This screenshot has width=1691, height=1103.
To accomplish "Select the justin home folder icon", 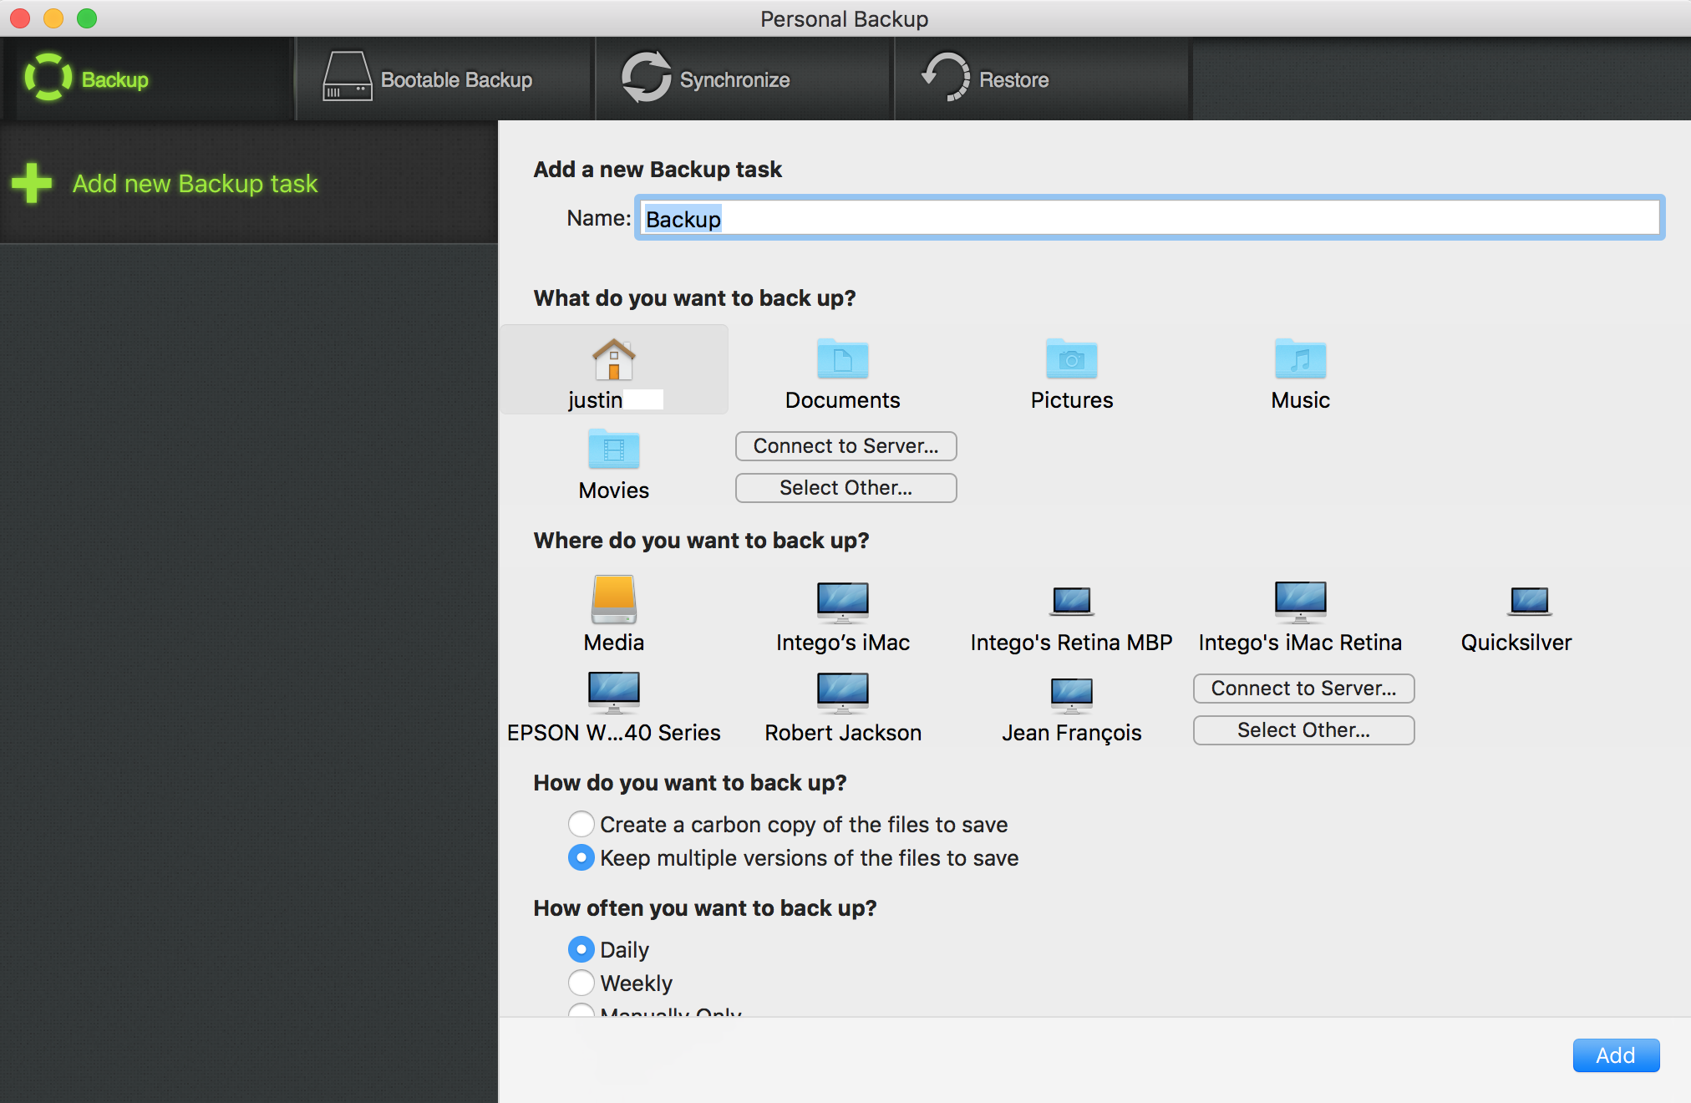I will [614, 359].
